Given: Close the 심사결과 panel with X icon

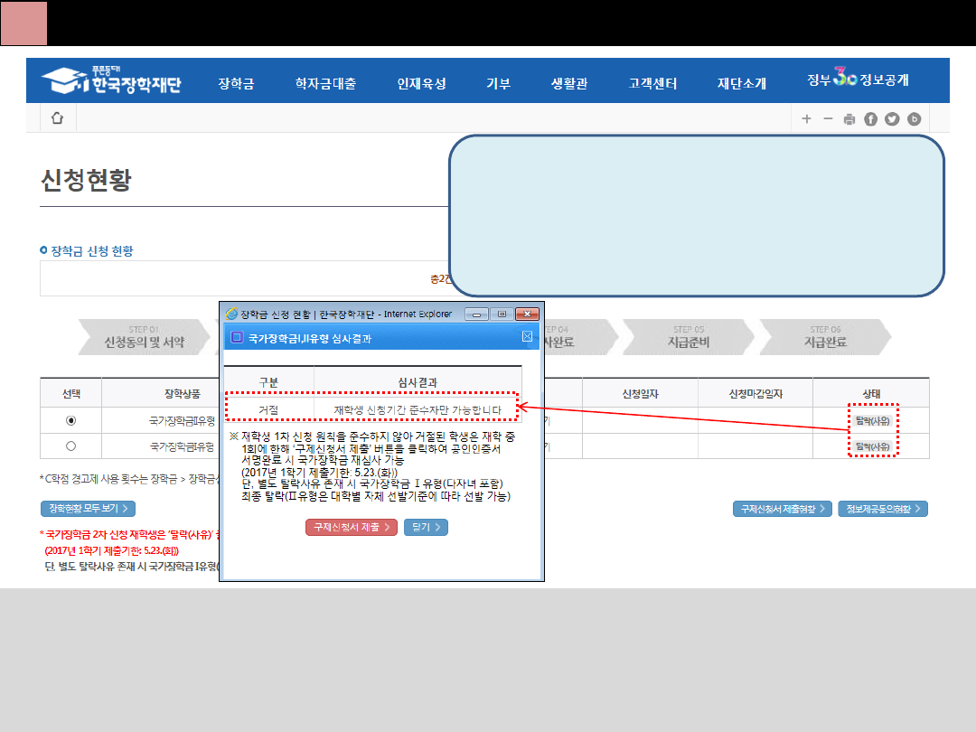Looking at the screenshot, I should click(x=528, y=337).
